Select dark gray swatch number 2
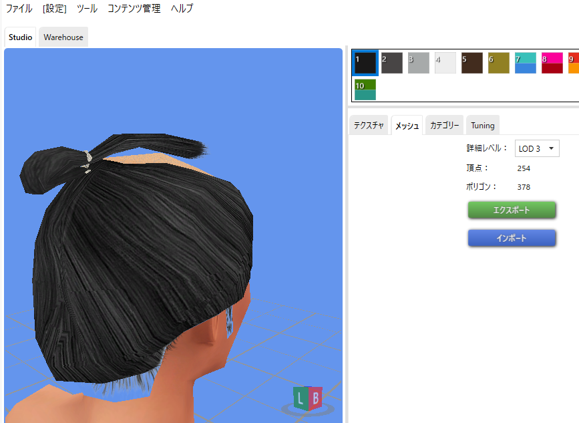Viewport: 579px width, 423px height. point(392,63)
